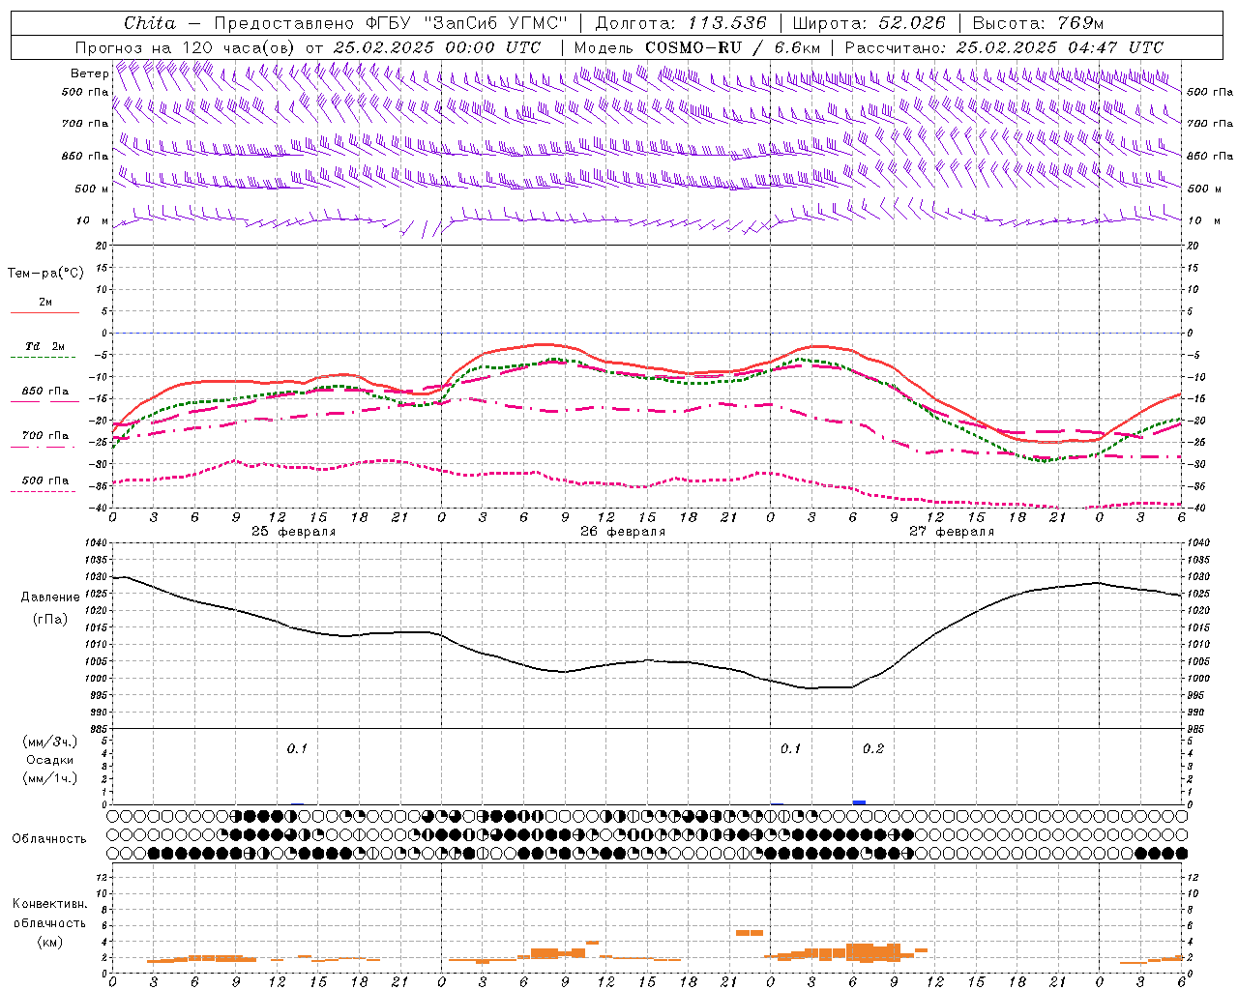Click the "Облачность" cloud cover label
Screen dimensions: 1238x990
(x=49, y=839)
